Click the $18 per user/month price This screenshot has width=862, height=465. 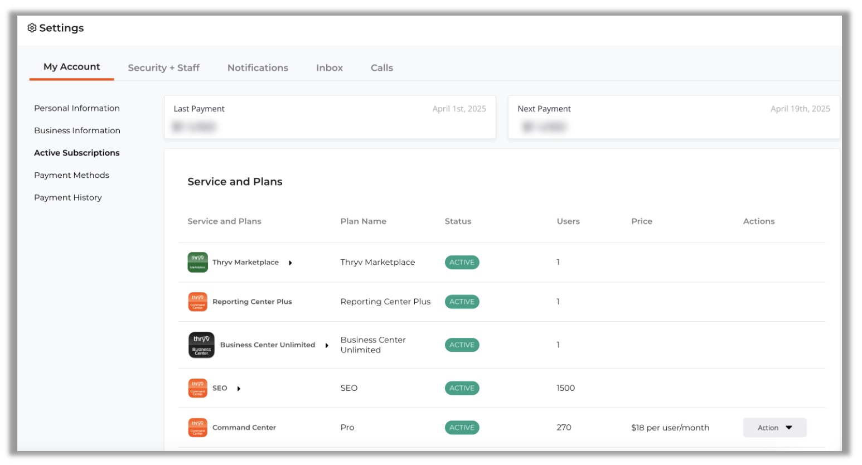pos(670,428)
